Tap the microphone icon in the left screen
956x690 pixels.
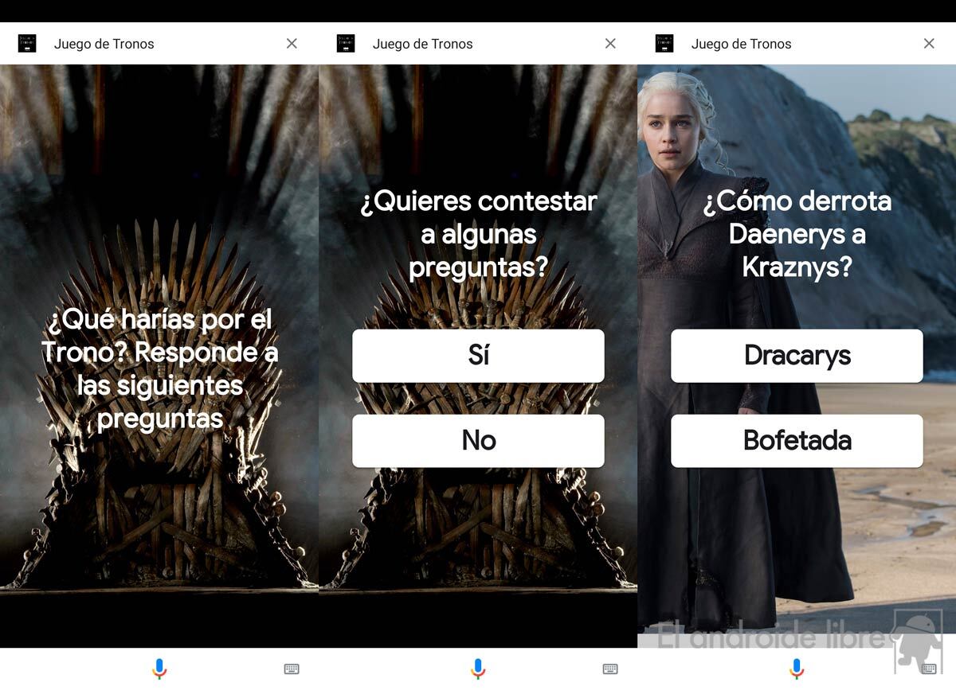159,669
